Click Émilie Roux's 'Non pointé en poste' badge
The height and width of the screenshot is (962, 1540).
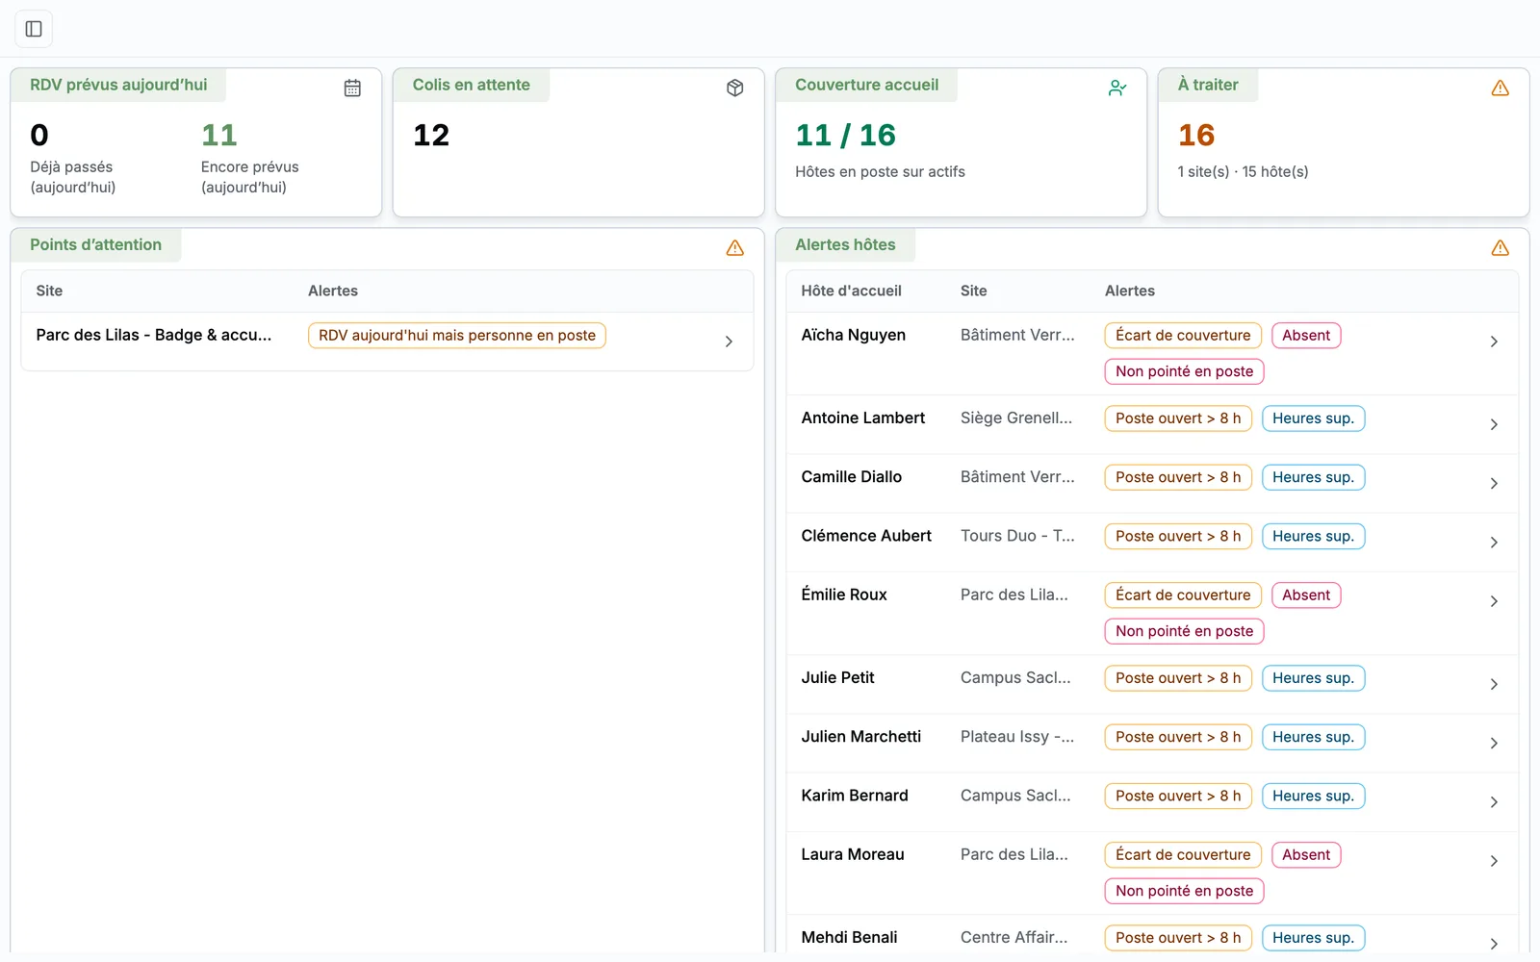click(1184, 631)
